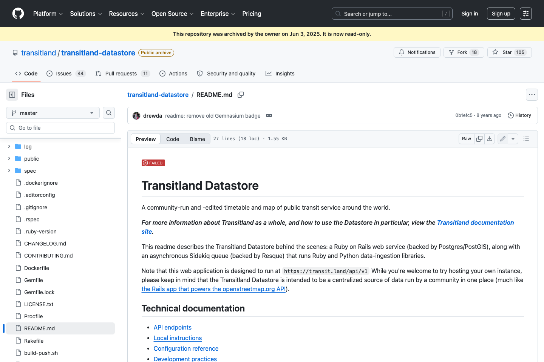
Task: Open the Transitland documentation site link
Action: (x=475, y=222)
